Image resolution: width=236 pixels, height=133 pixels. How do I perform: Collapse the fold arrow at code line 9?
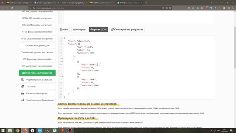pyautogui.click(x=62, y=62)
